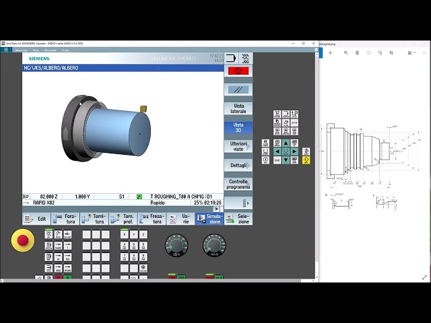Open Strumenti menu

(50, 50)
